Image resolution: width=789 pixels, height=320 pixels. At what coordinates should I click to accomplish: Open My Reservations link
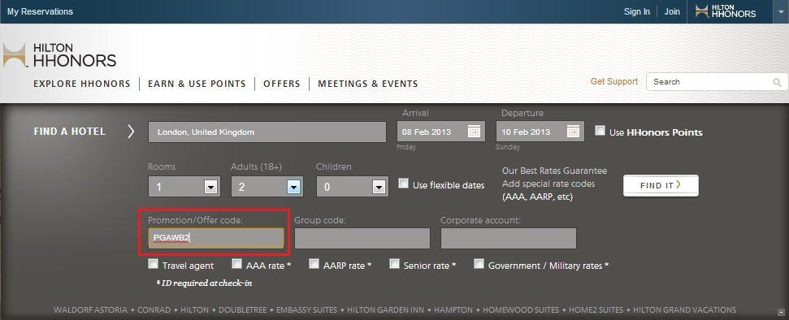coord(40,11)
